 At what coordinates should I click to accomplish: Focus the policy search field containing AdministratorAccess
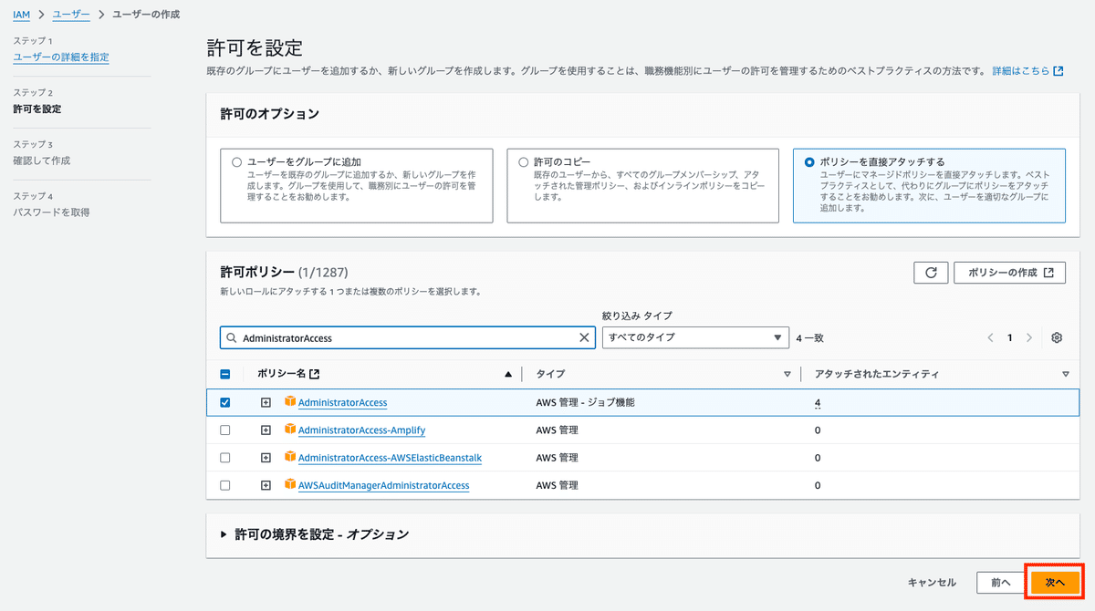point(408,337)
